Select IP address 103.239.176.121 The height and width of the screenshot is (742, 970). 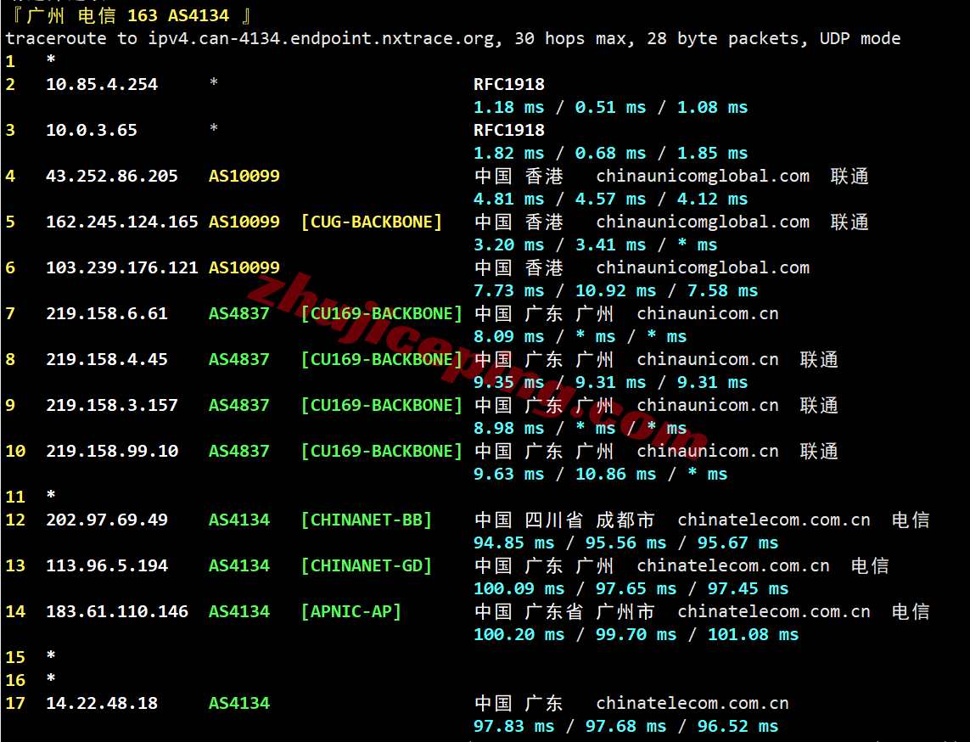[x=122, y=267]
